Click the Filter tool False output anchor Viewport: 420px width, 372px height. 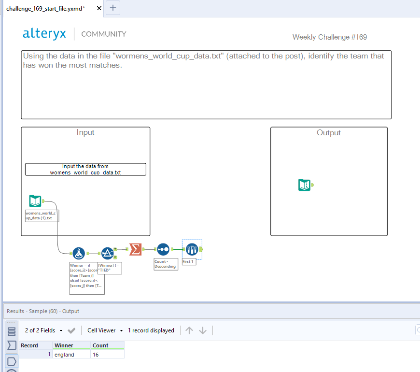tap(115, 258)
